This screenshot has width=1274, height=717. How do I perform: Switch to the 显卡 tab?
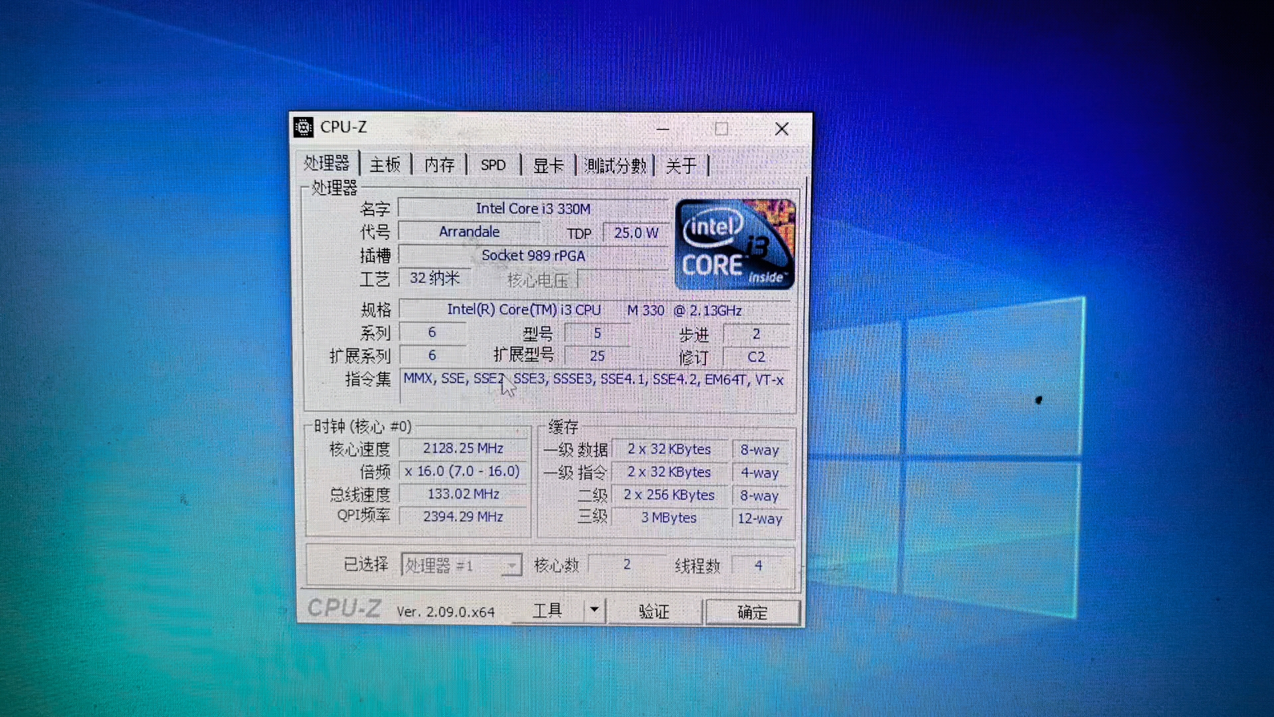548,165
